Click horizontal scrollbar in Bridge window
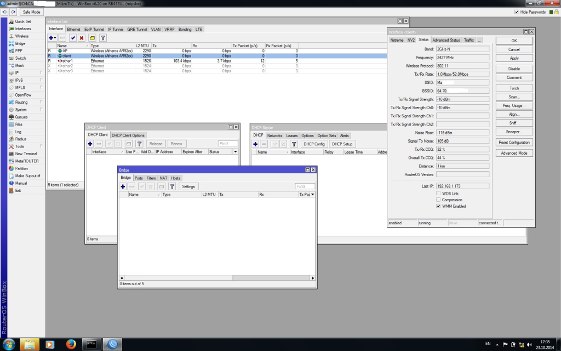The image size is (561, 351). pyautogui.click(x=217, y=278)
